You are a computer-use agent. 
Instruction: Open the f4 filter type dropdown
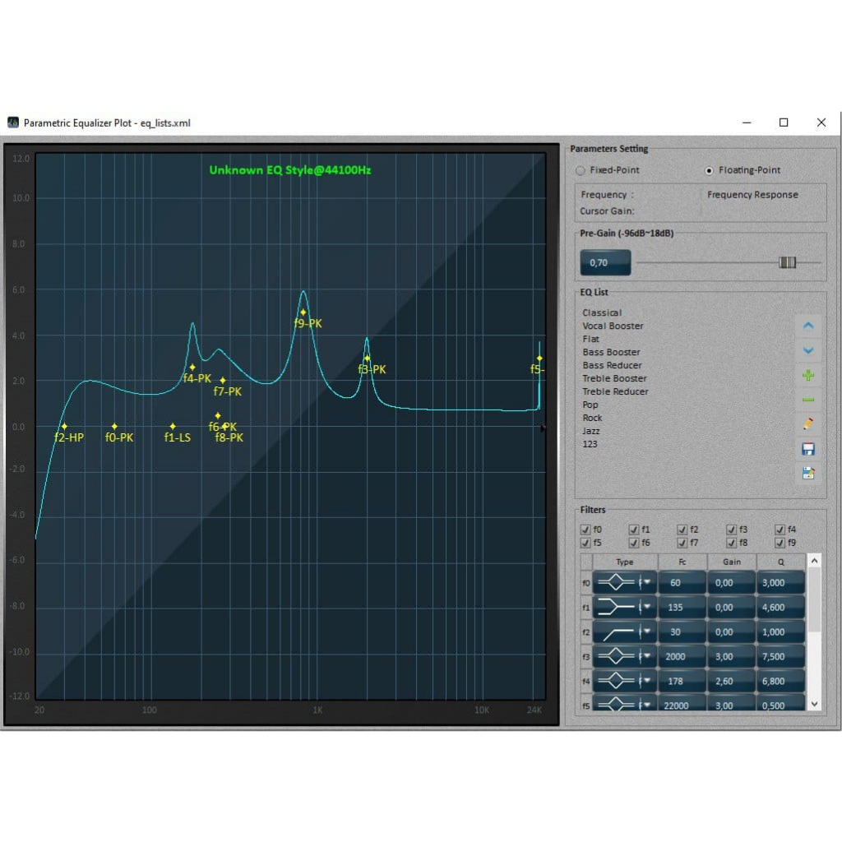point(648,682)
